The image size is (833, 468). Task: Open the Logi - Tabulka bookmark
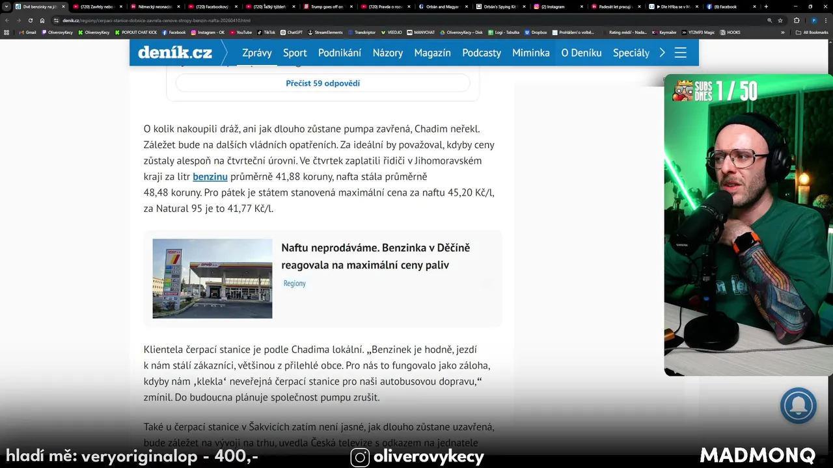(503, 32)
